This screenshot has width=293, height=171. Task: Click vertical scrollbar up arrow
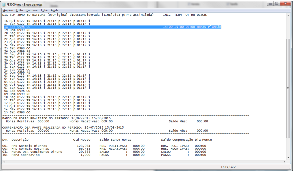(288, 15)
